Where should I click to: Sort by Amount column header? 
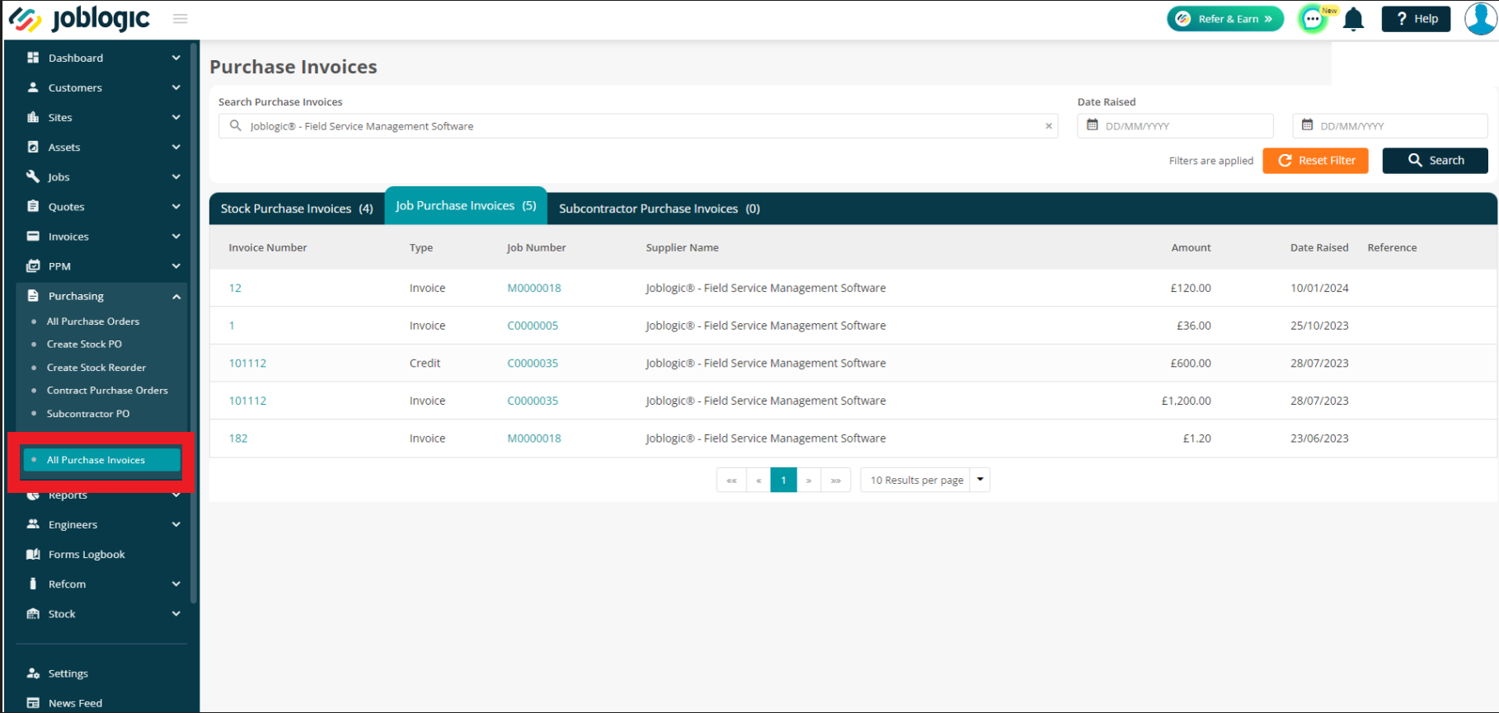tap(1191, 247)
